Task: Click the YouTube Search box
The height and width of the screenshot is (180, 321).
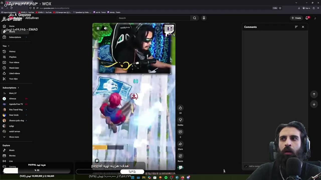Action: 153,18
